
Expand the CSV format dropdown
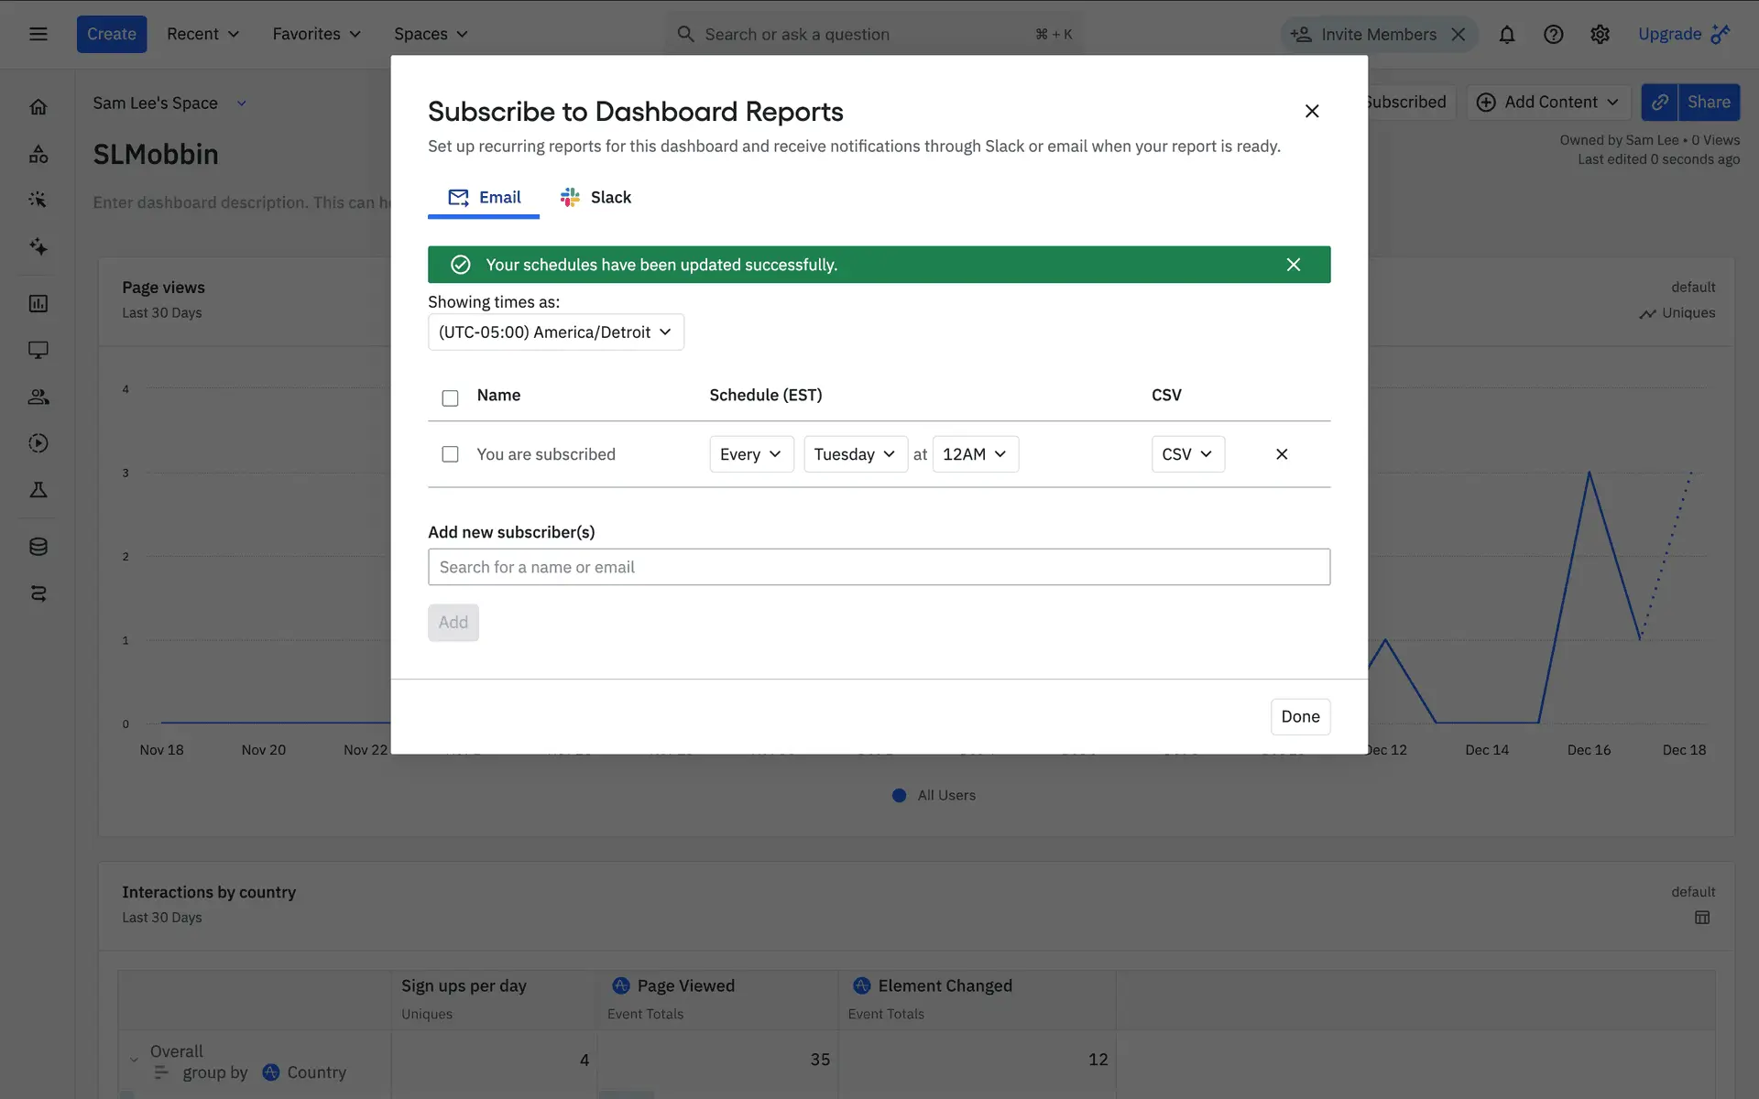(1186, 454)
